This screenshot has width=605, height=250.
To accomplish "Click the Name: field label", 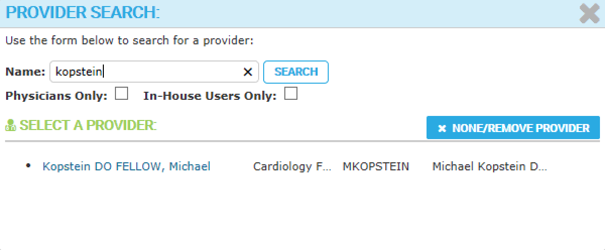I will click(x=25, y=72).
